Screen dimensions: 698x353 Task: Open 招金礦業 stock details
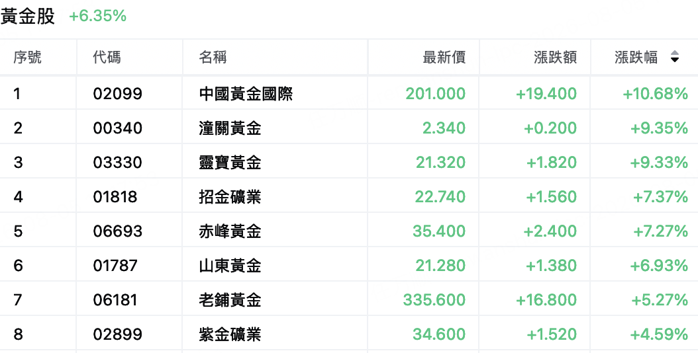[x=230, y=196]
